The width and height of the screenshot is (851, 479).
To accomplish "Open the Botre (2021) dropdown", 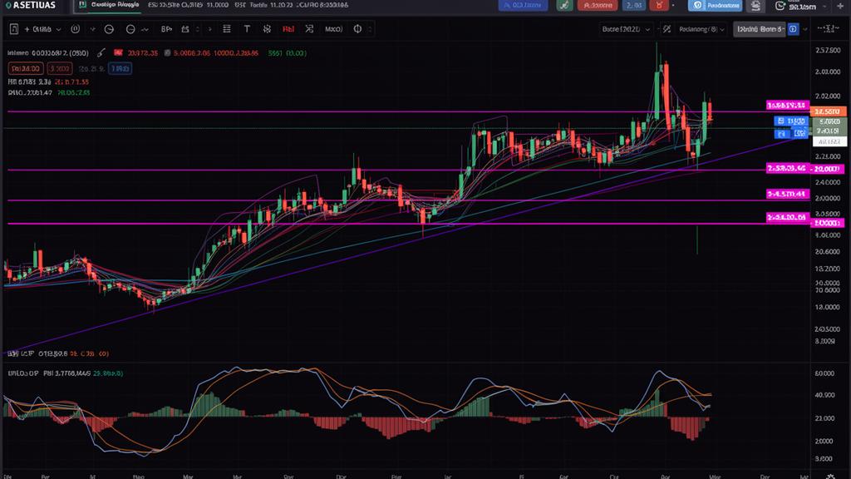I will click(626, 29).
